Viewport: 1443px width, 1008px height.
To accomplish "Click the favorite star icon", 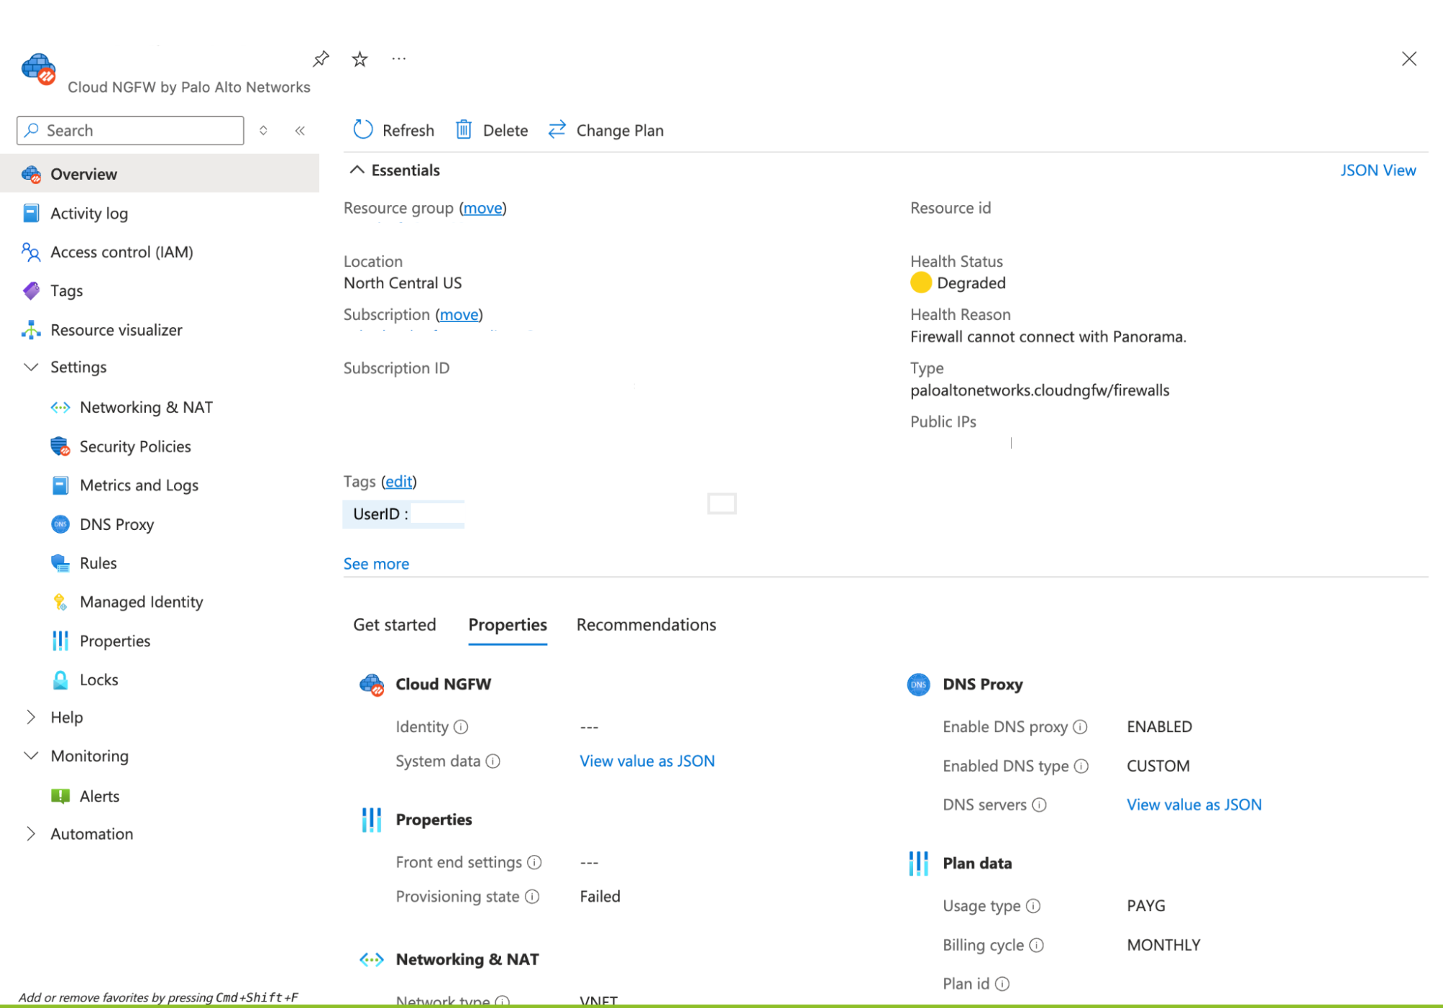I will [359, 58].
